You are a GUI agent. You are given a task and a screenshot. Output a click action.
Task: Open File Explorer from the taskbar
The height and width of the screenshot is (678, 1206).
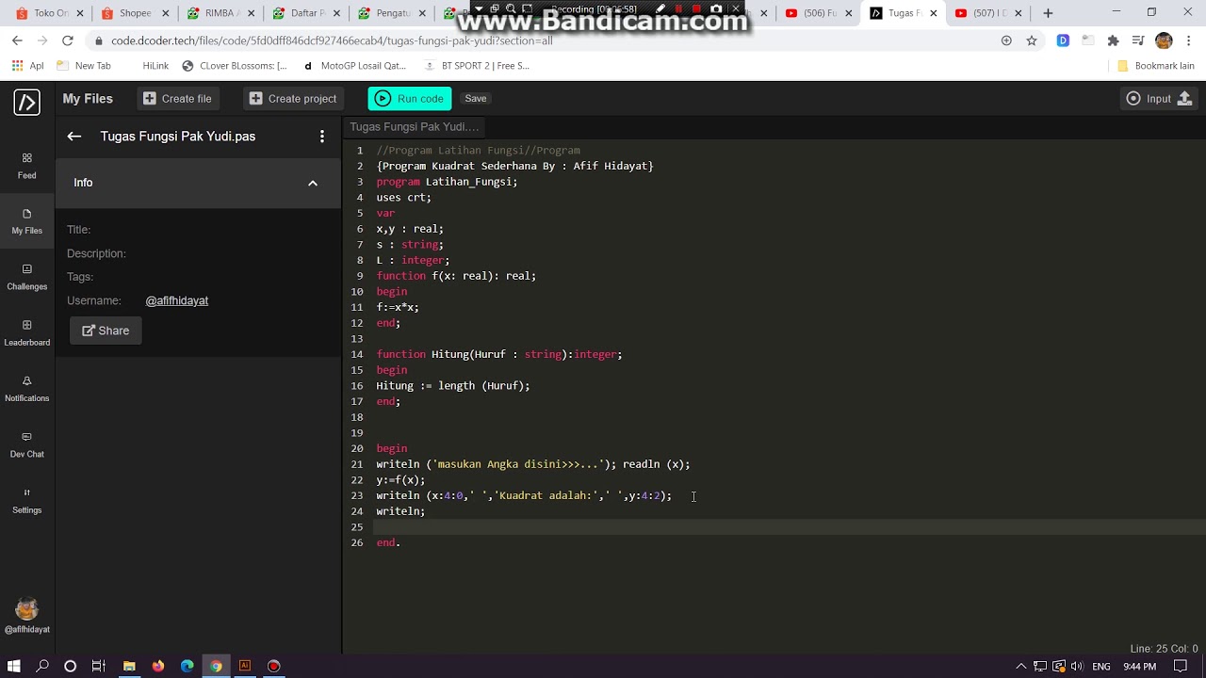(129, 666)
